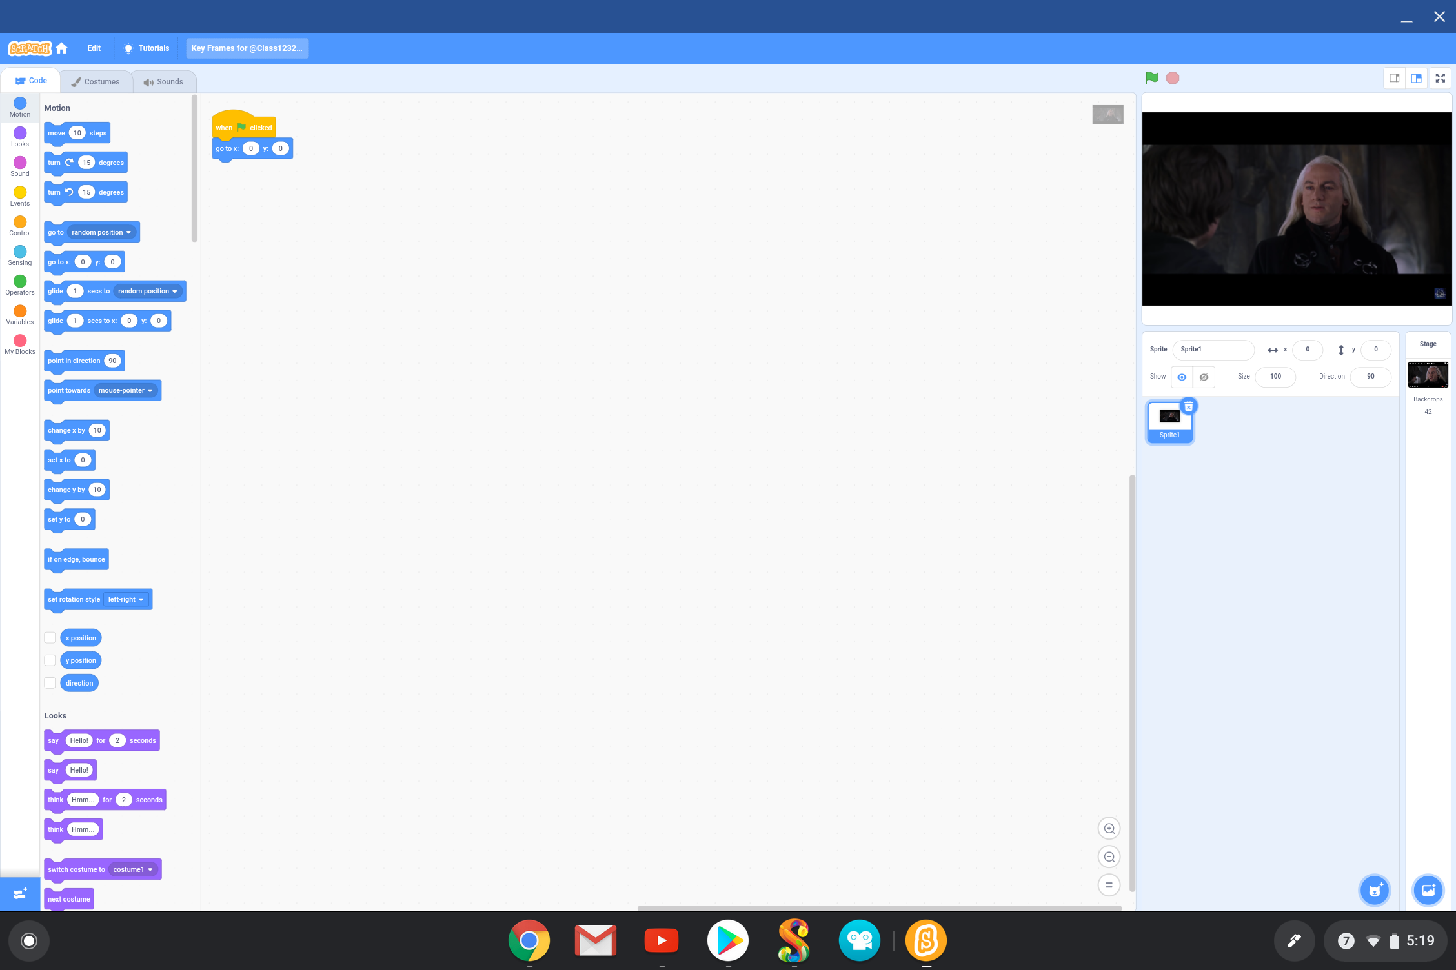Open the Add Extension panel
The height and width of the screenshot is (970, 1456).
click(x=19, y=893)
